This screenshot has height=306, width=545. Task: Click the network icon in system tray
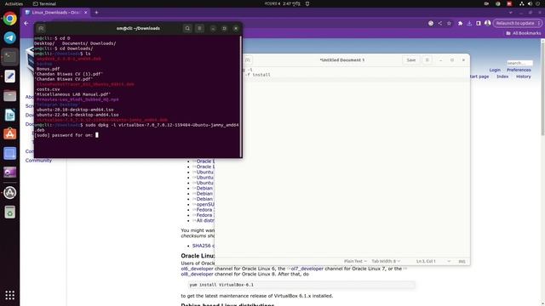pyautogui.click(x=521, y=3)
